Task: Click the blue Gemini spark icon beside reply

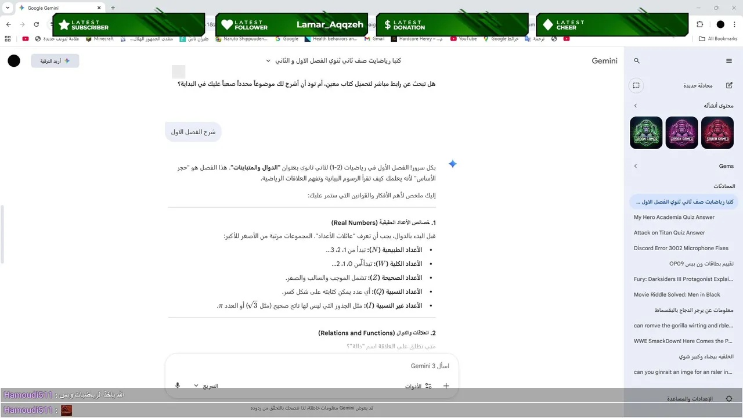Action: click(x=453, y=164)
